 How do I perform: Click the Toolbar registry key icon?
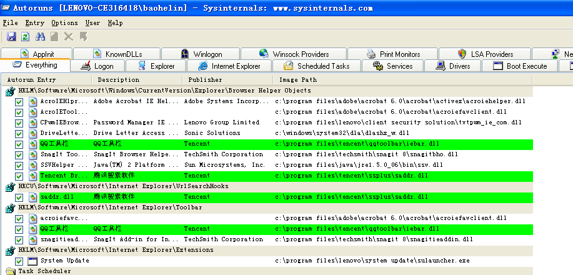[10, 207]
